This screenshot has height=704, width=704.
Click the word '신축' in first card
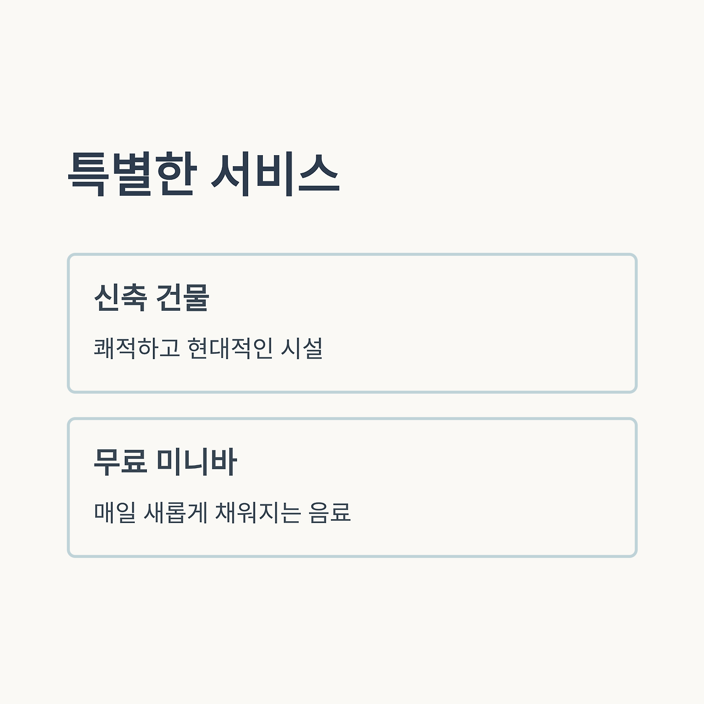tap(120, 298)
